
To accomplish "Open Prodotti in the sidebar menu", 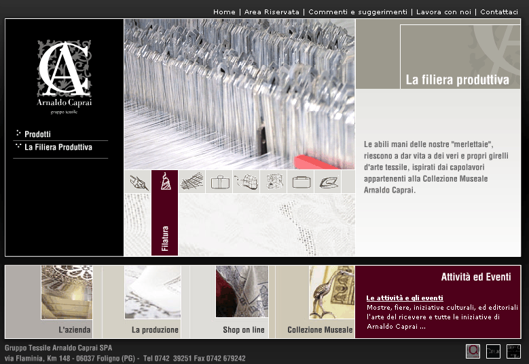I will [x=37, y=134].
